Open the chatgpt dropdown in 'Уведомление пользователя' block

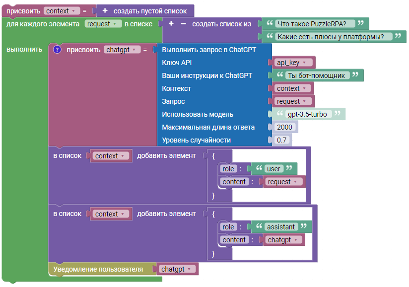coord(177,269)
